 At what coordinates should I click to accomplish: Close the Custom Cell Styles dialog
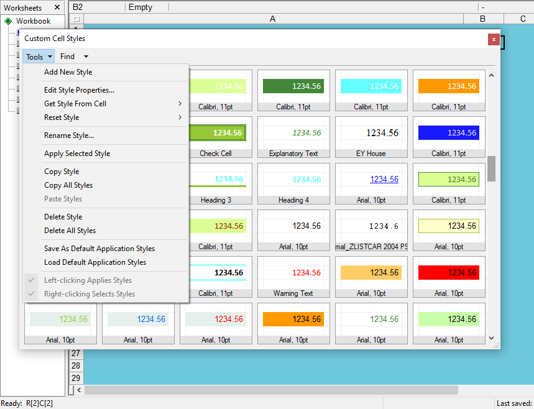[x=494, y=39]
